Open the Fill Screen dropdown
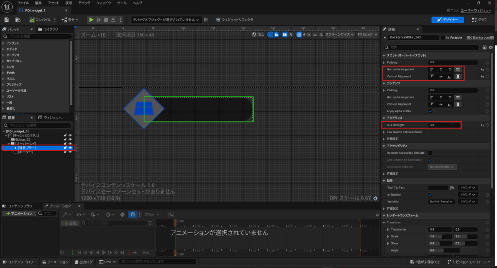The image size is (497, 268). [x=367, y=34]
